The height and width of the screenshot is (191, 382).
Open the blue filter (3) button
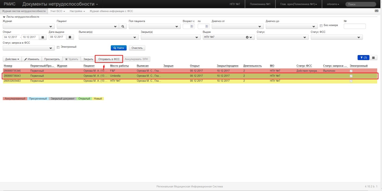coord(363,58)
